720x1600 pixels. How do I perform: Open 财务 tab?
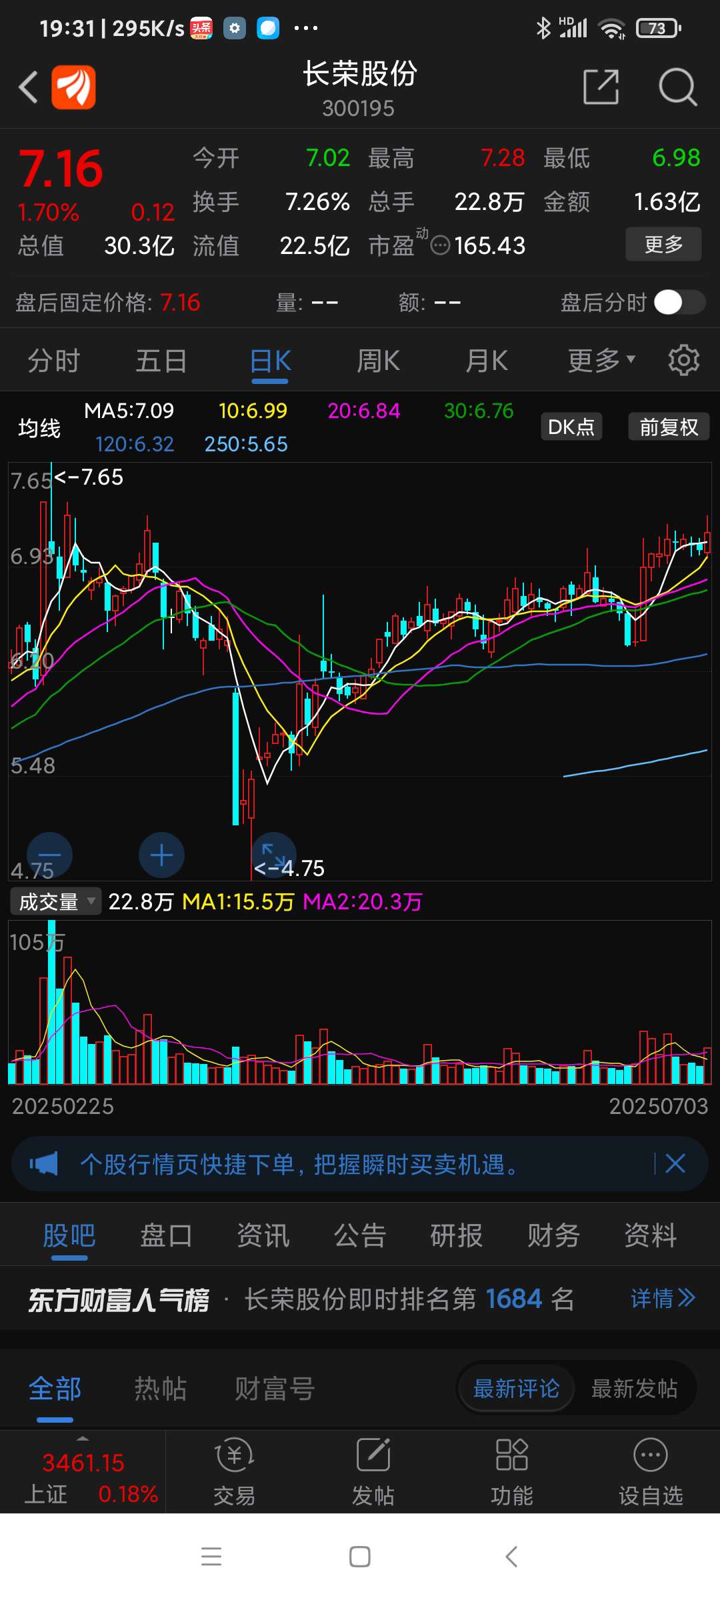[x=553, y=1235]
